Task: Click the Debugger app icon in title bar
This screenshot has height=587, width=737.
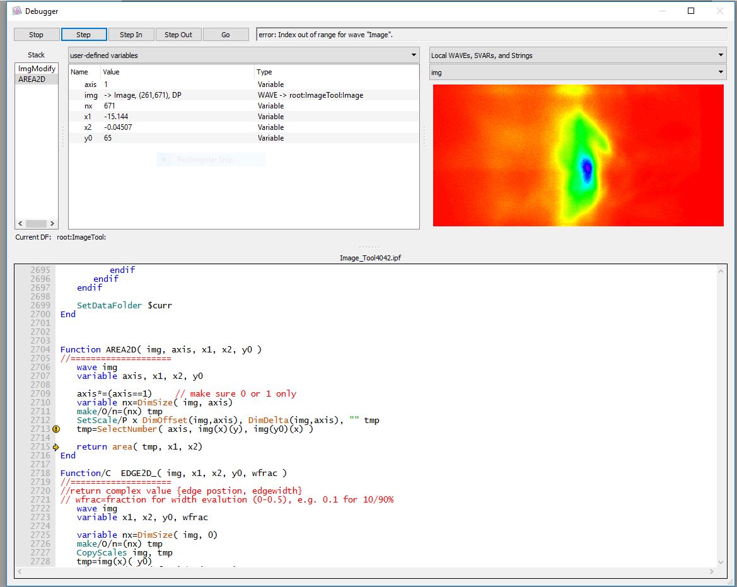Action: point(17,11)
